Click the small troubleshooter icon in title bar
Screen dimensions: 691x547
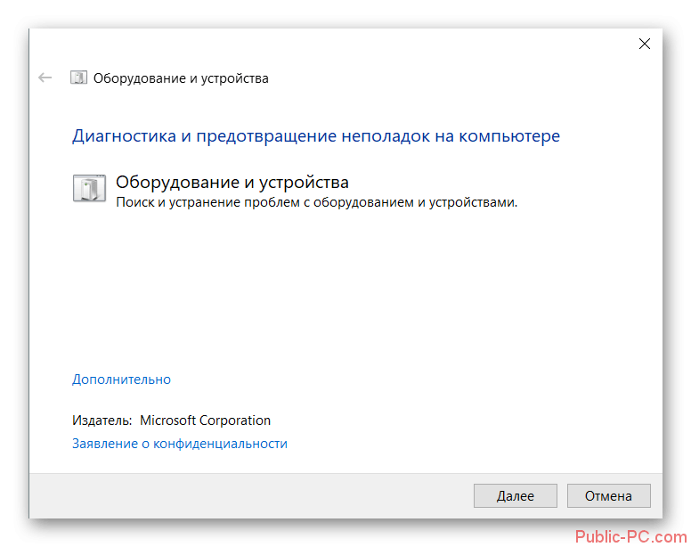[x=79, y=78]
